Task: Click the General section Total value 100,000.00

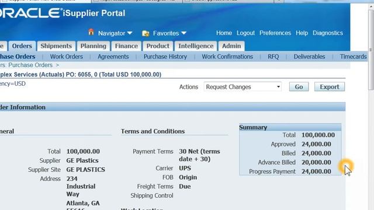Action: [83, 152]
